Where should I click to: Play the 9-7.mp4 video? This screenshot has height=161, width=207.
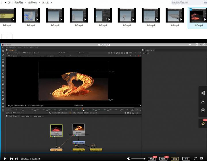[5, 159]
